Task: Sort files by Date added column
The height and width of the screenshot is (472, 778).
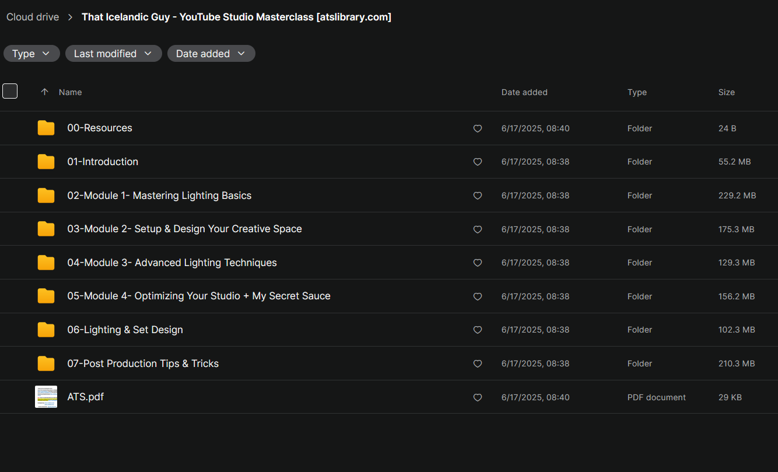Action: click(524, 92)
